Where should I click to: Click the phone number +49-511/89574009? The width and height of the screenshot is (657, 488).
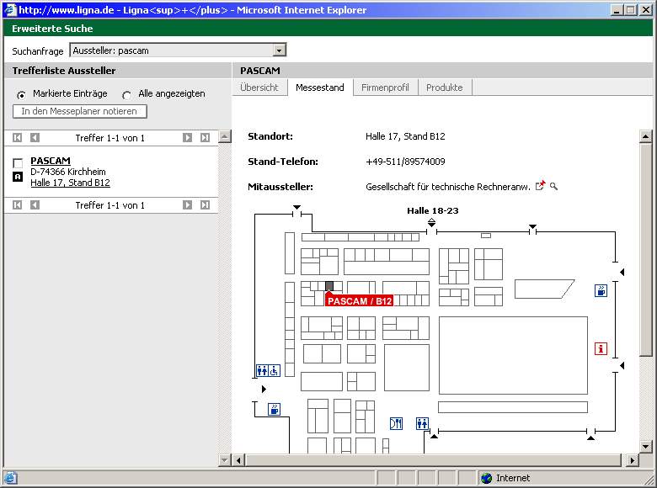405,162
